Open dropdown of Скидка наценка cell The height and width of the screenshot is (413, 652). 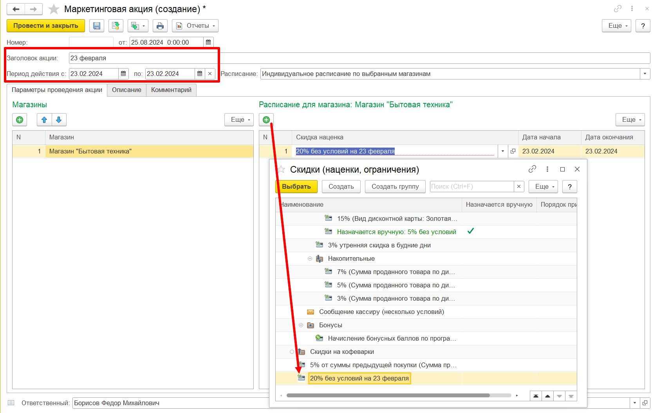coord(502,151)
